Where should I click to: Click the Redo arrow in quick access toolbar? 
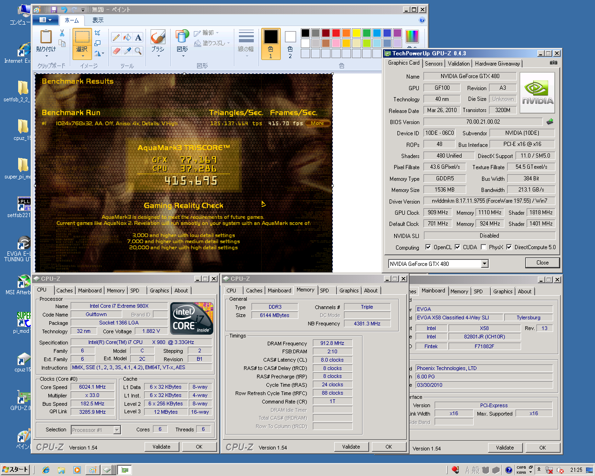coord(74,9)
